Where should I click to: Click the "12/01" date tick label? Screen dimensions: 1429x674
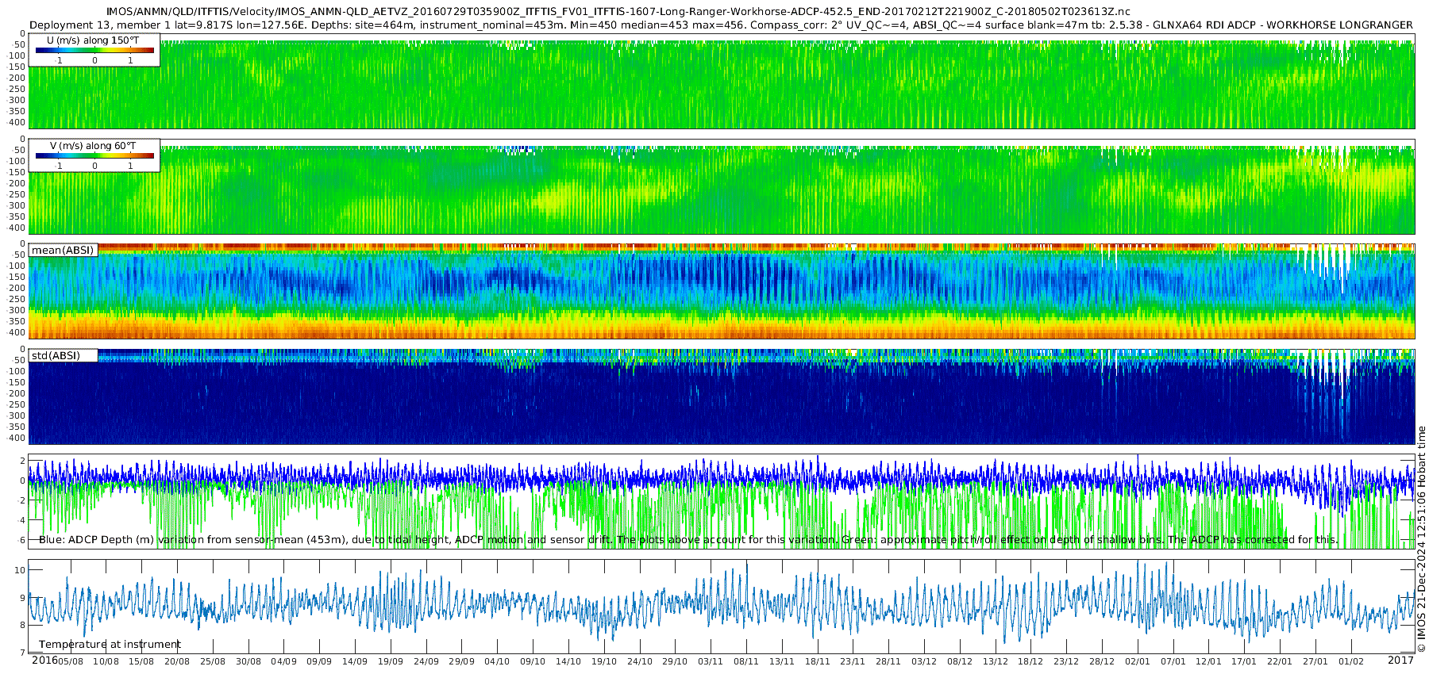[1208, 662]
